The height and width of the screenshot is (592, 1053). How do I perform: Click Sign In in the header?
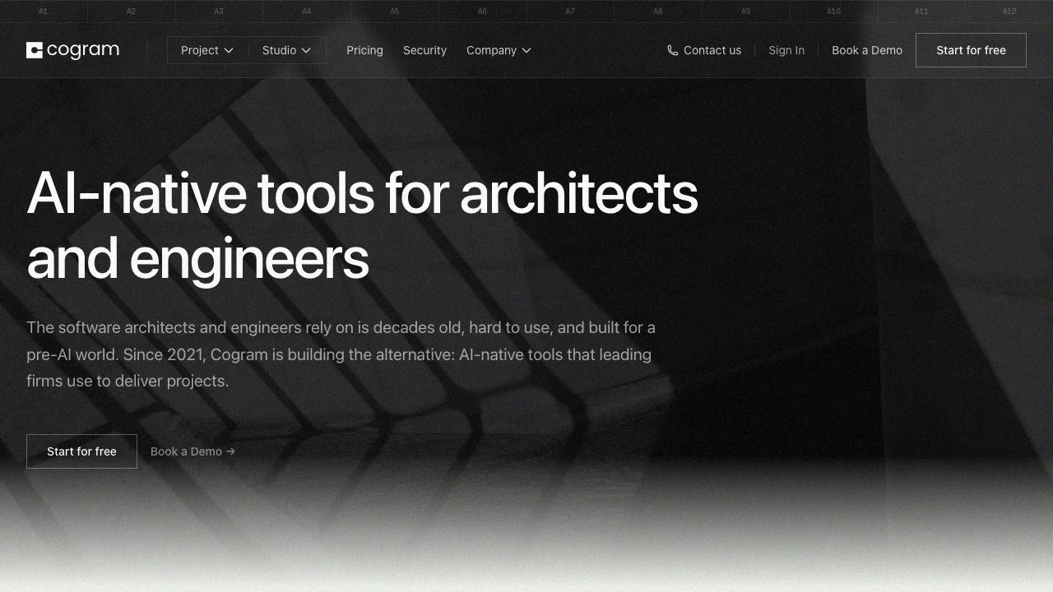[786, 50]
